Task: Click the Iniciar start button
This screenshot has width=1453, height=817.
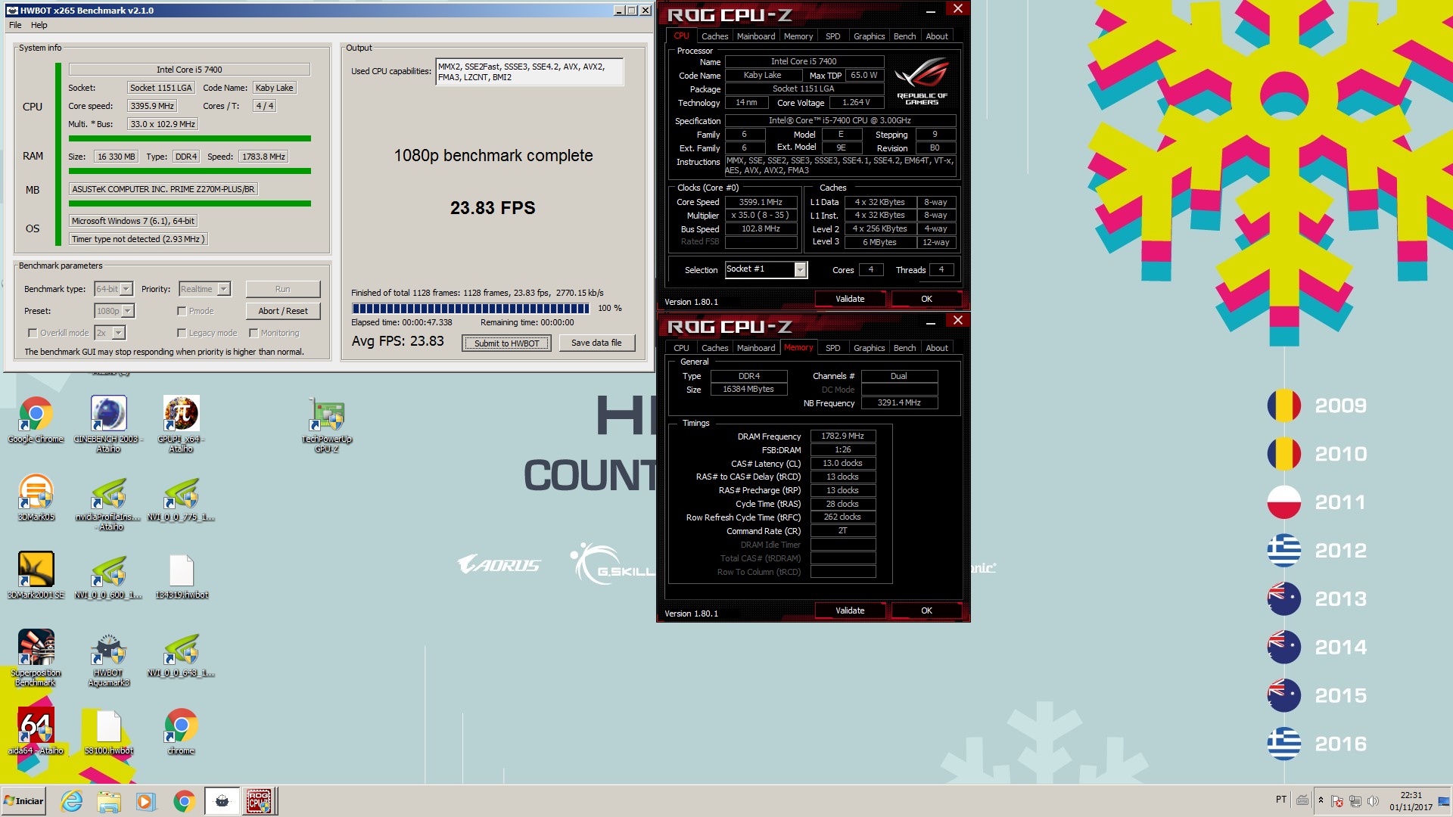Action: [x=24, y=801]
